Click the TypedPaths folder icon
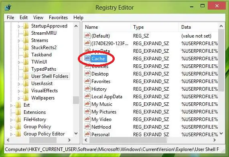 26,69
